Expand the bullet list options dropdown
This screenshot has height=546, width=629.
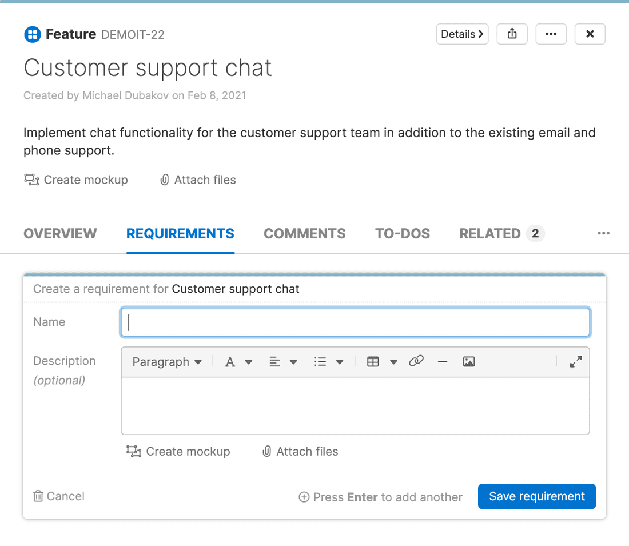pyautogui.click(x=328, y=362)
